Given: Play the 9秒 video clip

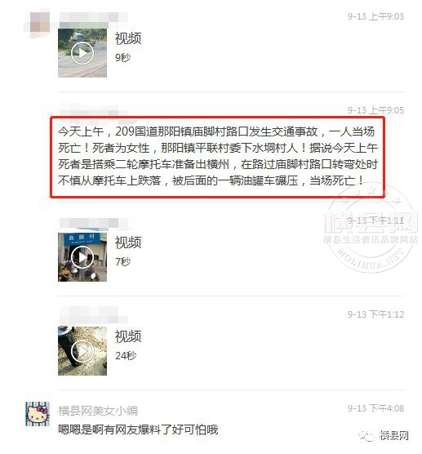Looking at the screenshot, I should click(82, 53).
